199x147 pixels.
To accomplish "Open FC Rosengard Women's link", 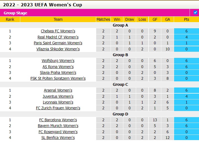I will 58,132.
